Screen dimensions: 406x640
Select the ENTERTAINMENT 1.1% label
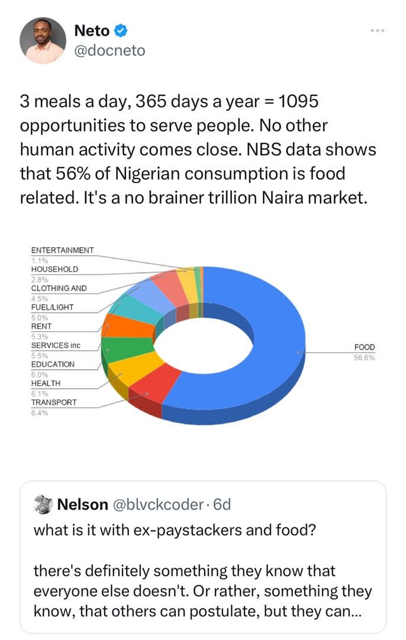[x=62, y=255]
